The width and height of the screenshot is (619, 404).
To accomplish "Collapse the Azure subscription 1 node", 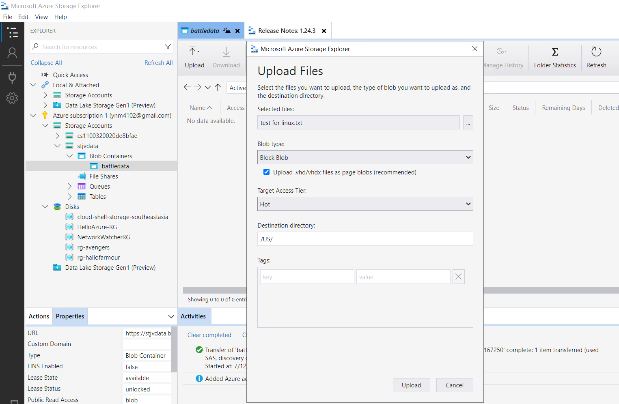I will click(33, 115).
